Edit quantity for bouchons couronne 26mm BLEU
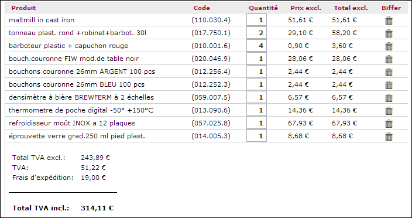The height and width of the screenshot is (218, 412). [256, 84]
